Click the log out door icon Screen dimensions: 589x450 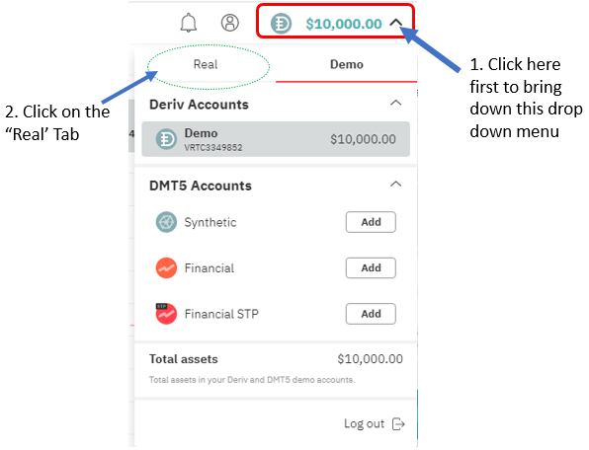398,424
